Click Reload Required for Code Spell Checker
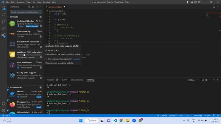Viewport: 221px width, 124px height. pos(32,26)
